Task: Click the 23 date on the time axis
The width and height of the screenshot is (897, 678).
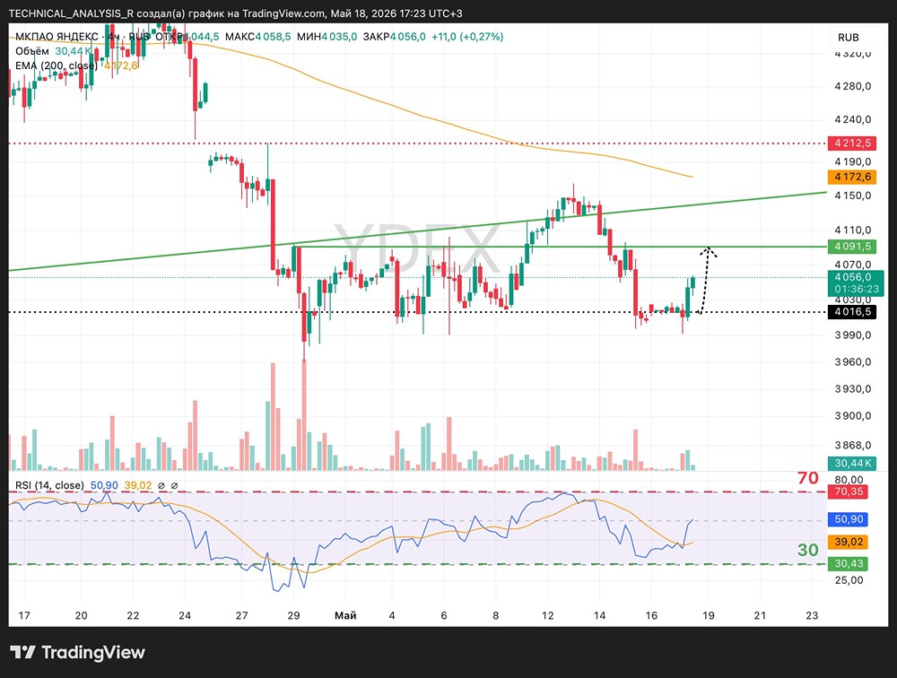Action: [812, 615]
